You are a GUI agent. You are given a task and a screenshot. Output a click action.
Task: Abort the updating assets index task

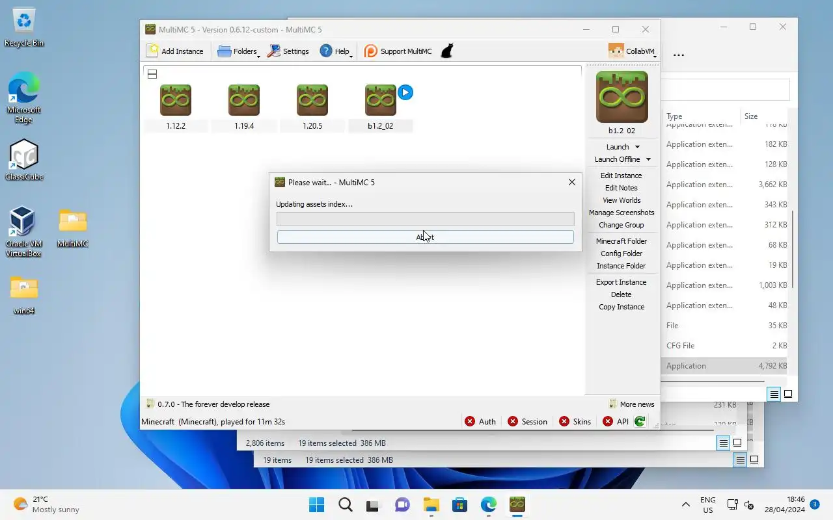(x=426, y=237)
